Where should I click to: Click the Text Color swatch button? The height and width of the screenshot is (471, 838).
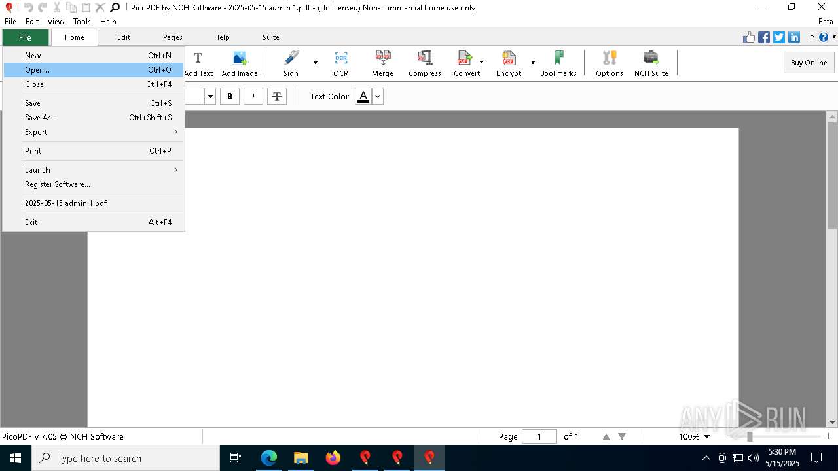(x=363, y=97)
